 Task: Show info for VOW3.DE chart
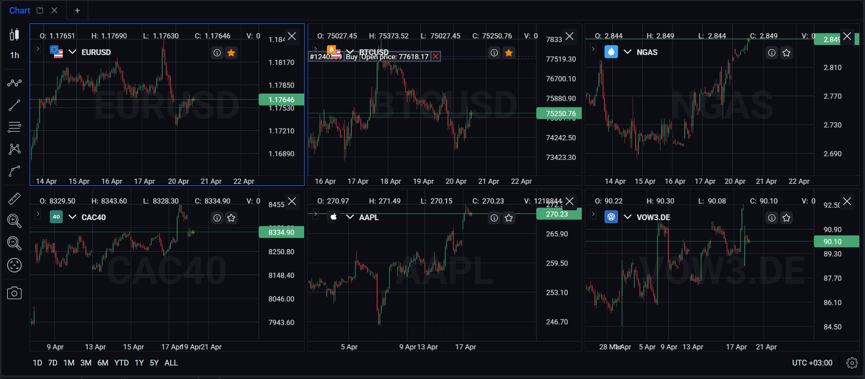[x=772, y=218]
